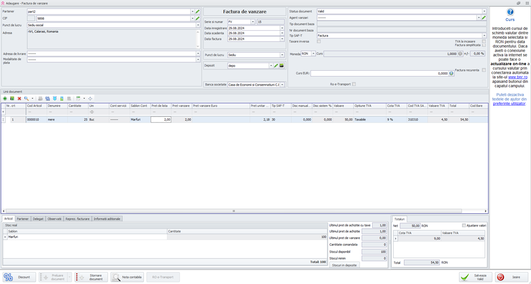Click the Pret de lista cell field
Image resolution: width=531 pixels, height=284 pixels.
161,120
